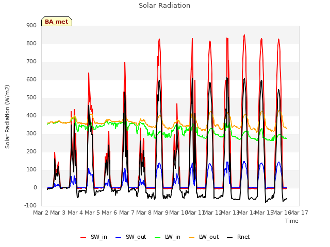The height and width of the screenshot is (247, 330).
Task: Click the Time axis label
Action: click(292, 221)
